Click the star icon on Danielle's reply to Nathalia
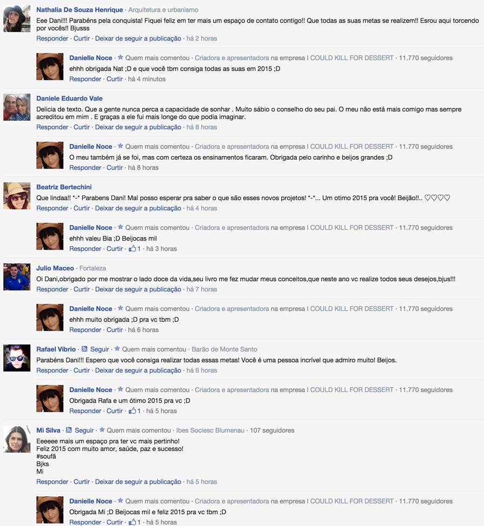The image size is (484, 526). click(x=121, y=57)
